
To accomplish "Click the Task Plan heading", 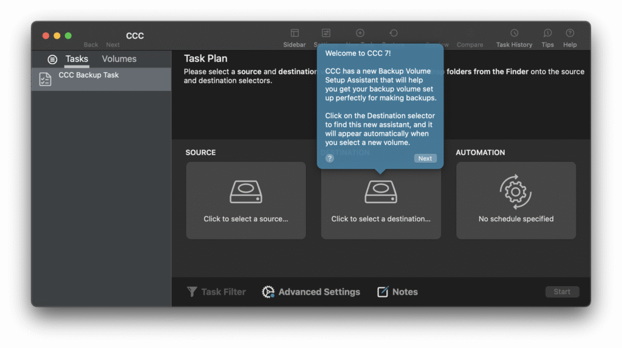I will (x=205, y=59).
